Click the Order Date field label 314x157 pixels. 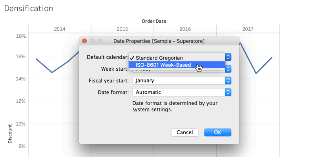point(154,21)
